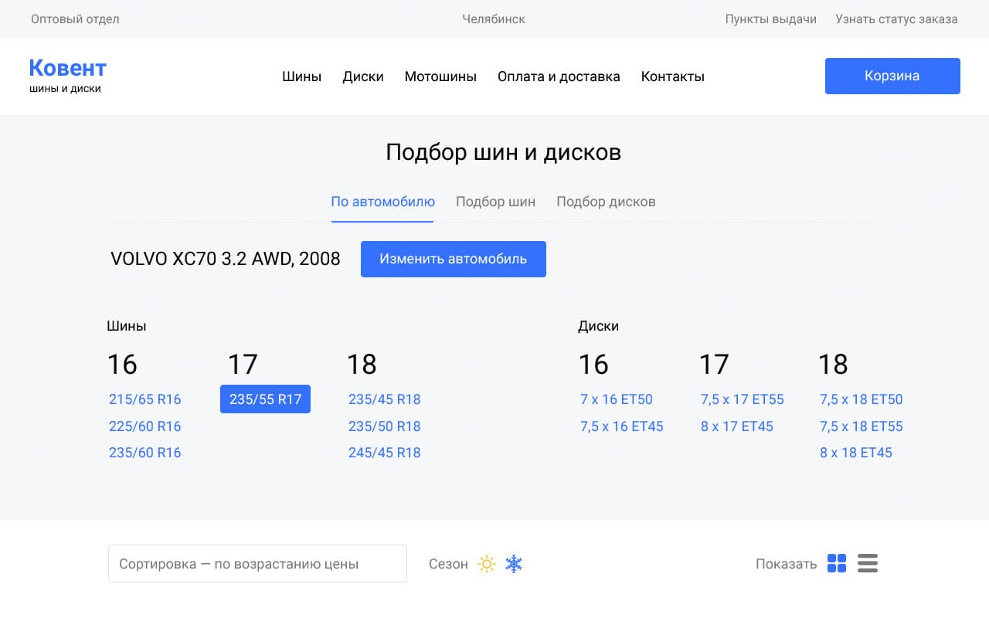Select highlighted tire size 235/55 R17
This screenshot has height=618, width=989.
(265, 399)
